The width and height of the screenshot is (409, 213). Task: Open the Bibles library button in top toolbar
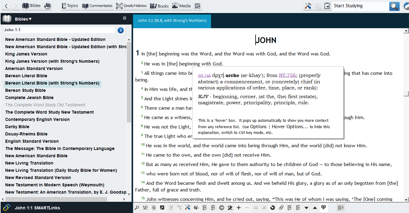click(32, 6)
